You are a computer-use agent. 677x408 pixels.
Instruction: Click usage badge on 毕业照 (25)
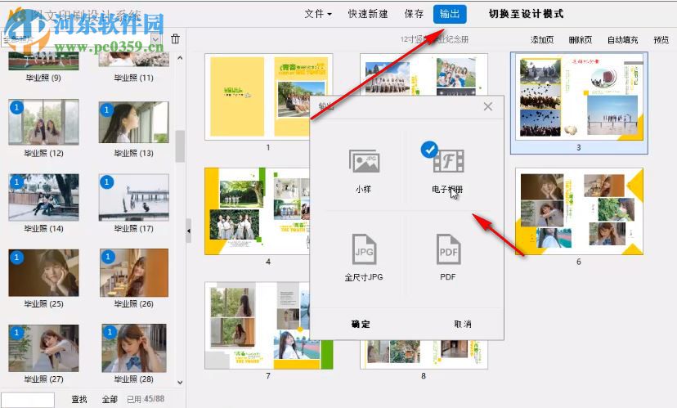[x=16, y=258]
